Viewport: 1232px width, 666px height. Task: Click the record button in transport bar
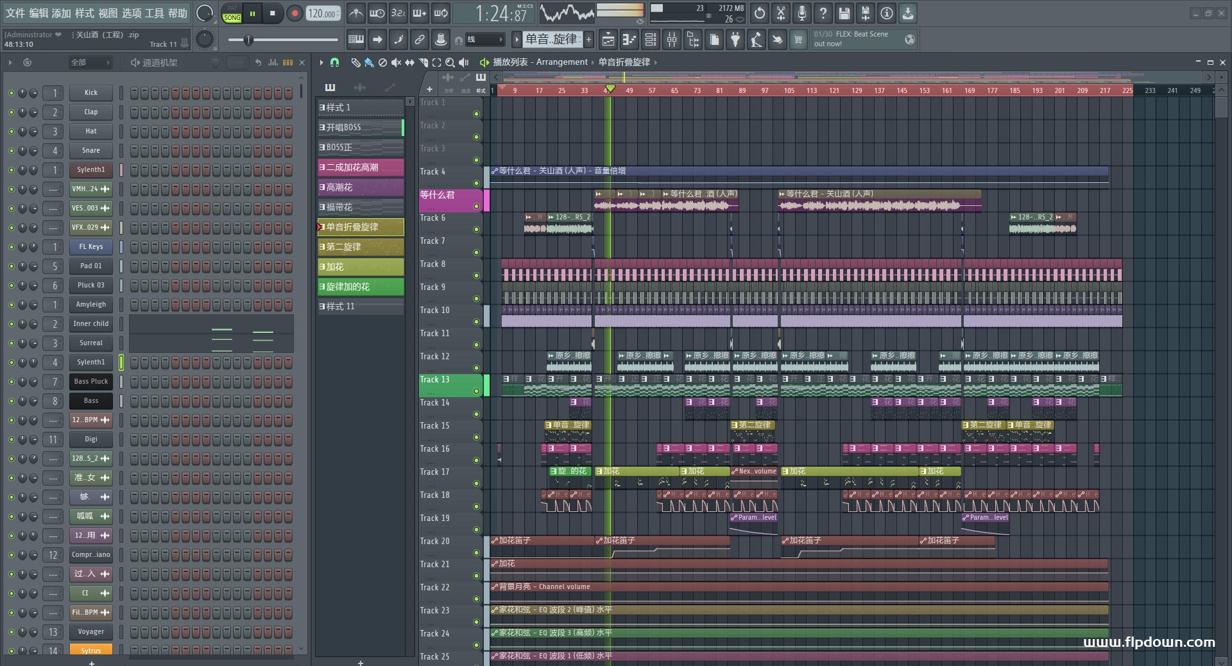click(x=295, y=13)
